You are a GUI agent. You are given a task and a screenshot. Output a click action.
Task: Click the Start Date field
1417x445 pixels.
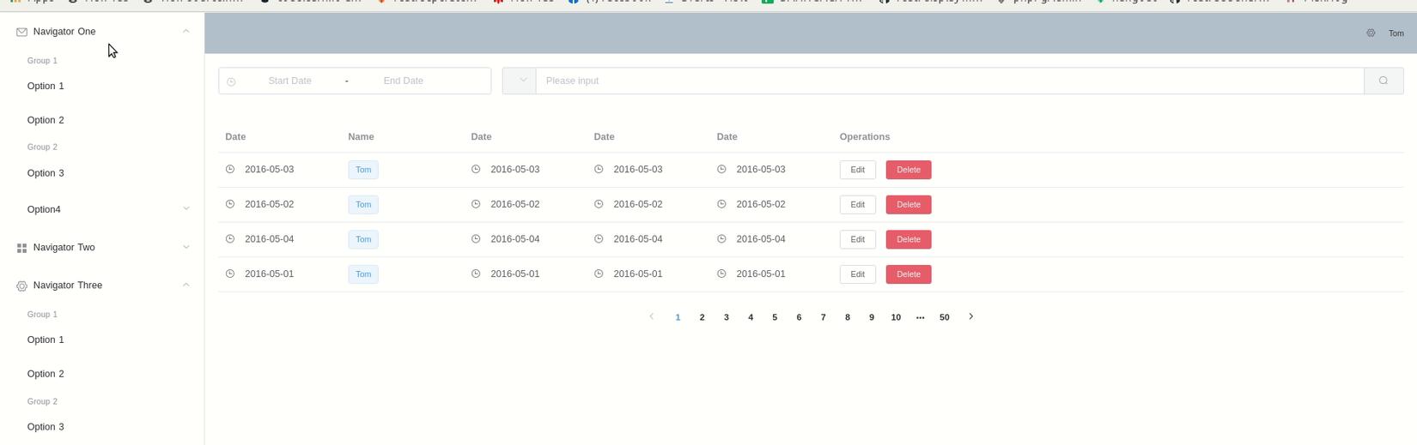tap(289, 81)
